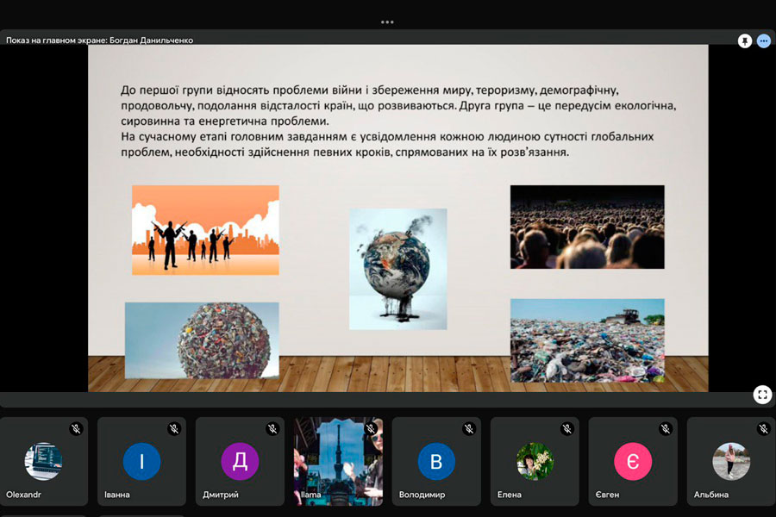776x517 pixels.
Task: Click the blue 'І' avatar of Іванна
Action: tap(141, 461)
